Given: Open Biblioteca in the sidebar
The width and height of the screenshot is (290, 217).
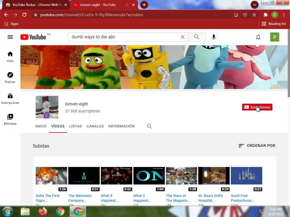Looking at the screenshot, I should [10, 120].
